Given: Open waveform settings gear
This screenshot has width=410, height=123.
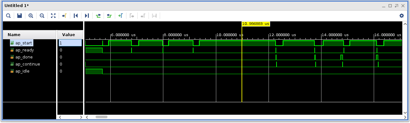Looking at the screenshot, I should pyautogui.click(x=402, y=15).
